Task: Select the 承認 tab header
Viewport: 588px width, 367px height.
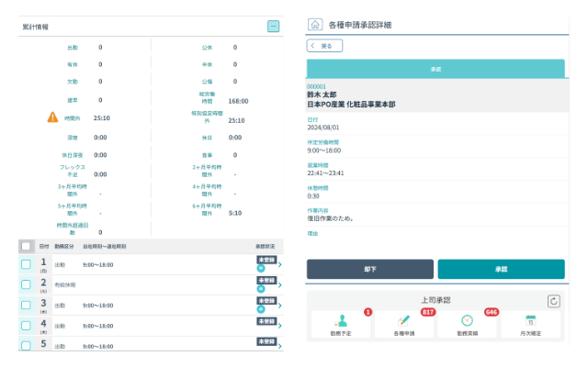Action: [x=435, y=69]
